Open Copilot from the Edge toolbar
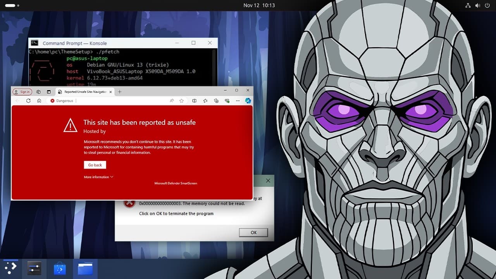The image size is (496, 279). pyautogui.click(x=248, y=100)
